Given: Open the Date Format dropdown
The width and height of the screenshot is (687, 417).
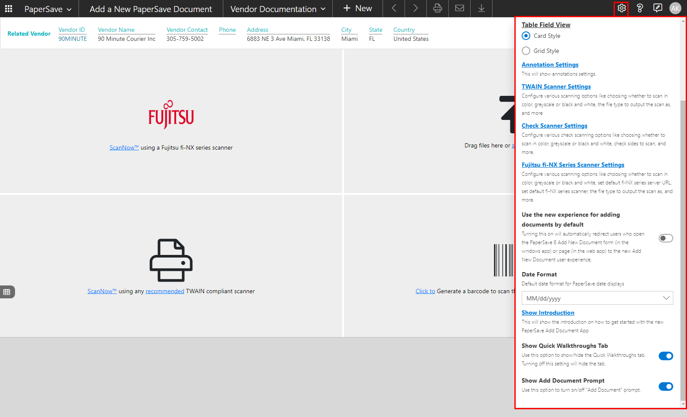Looking at the screenshot, I should (x=597, y=298).
